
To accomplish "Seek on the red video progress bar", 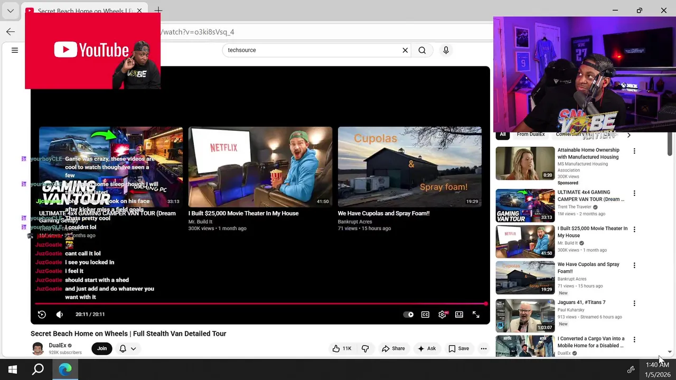I will [261, 304].
